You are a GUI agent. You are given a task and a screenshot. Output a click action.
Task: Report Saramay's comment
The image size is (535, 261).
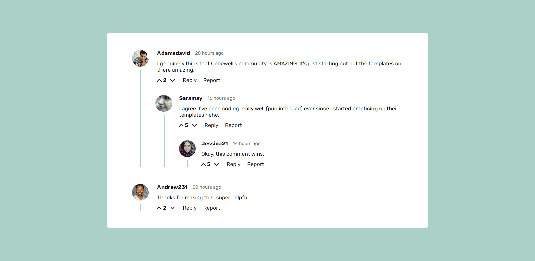point(233,125)
